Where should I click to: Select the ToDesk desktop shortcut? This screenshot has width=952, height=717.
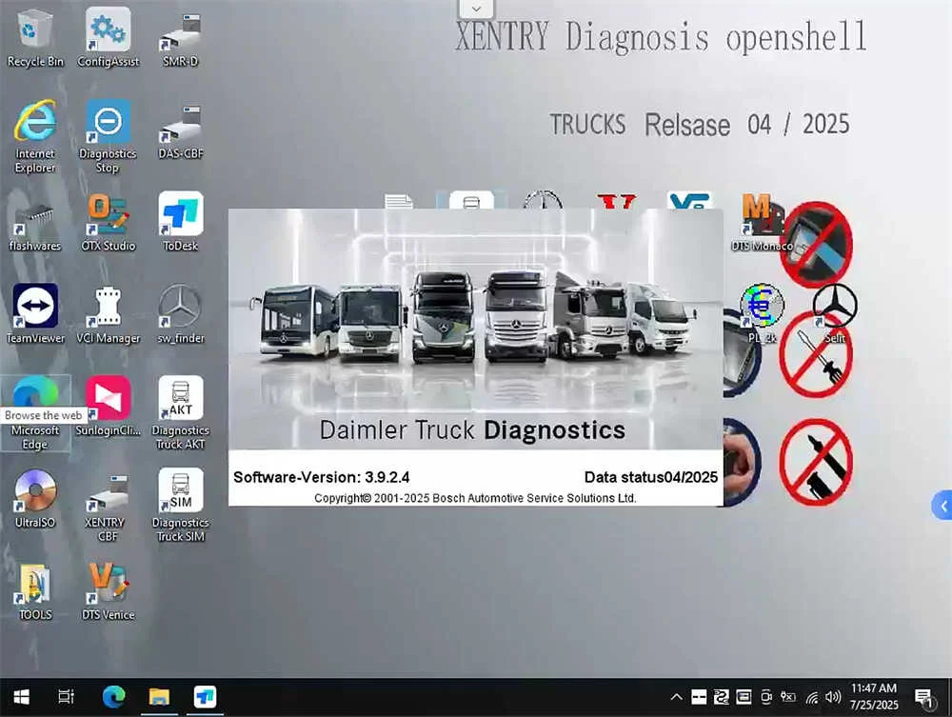coord(180,222)
